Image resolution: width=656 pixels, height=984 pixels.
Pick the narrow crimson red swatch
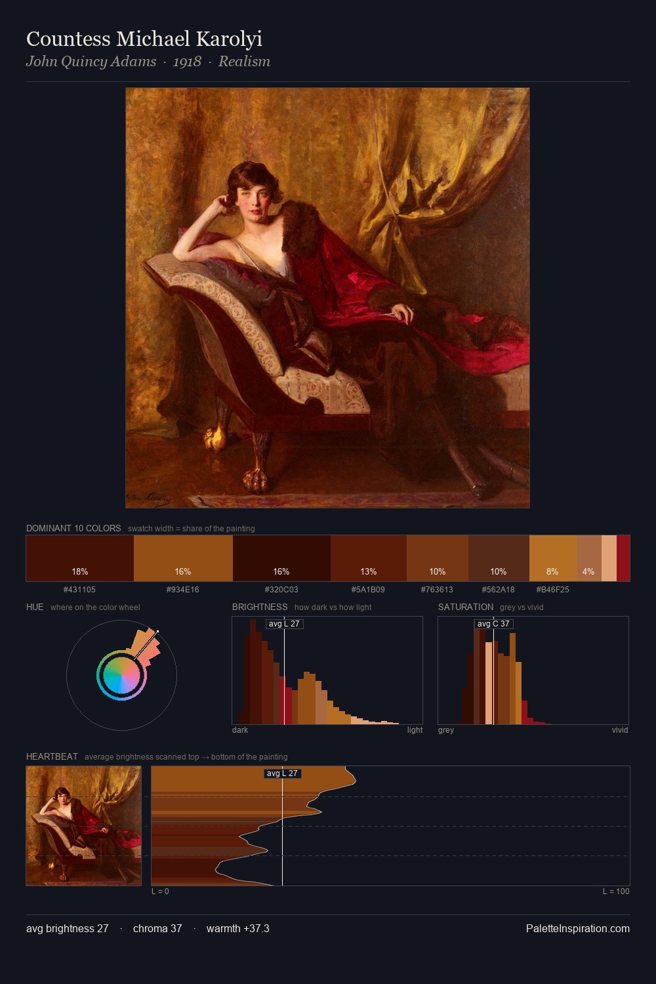(x=623, y=558)
